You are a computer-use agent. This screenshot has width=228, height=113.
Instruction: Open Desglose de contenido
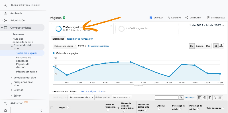point(24,59)
